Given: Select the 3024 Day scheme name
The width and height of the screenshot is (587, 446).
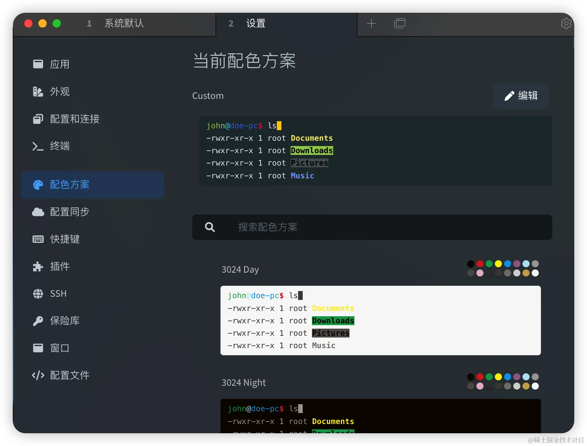Looking at the screenshot, I should (240, 270).
